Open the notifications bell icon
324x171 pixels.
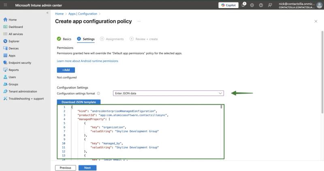pyautogui.click(x=243, y=5)
